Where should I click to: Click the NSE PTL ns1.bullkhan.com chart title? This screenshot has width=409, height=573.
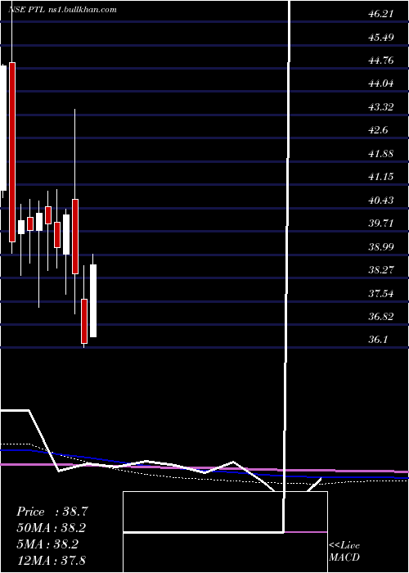[62, 10]
